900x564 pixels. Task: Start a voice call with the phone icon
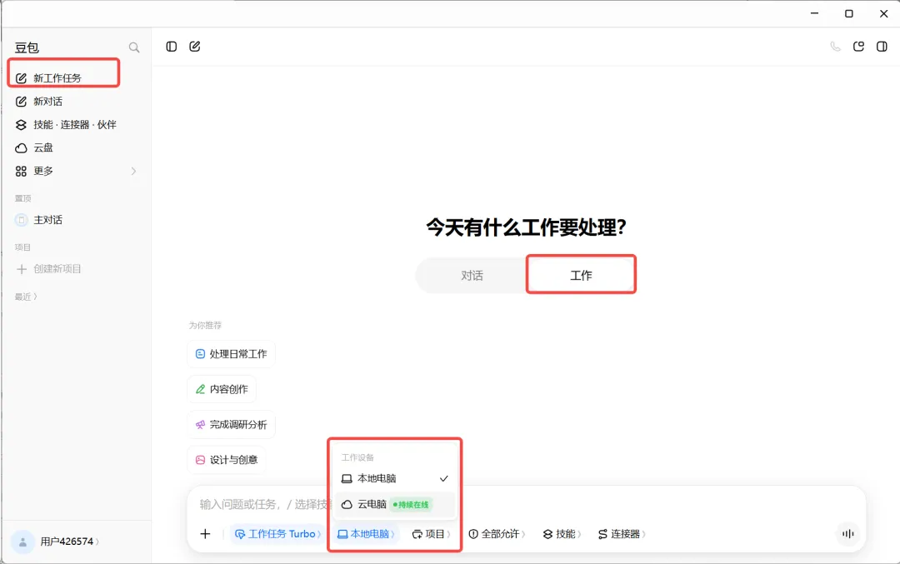coord(835,47)
